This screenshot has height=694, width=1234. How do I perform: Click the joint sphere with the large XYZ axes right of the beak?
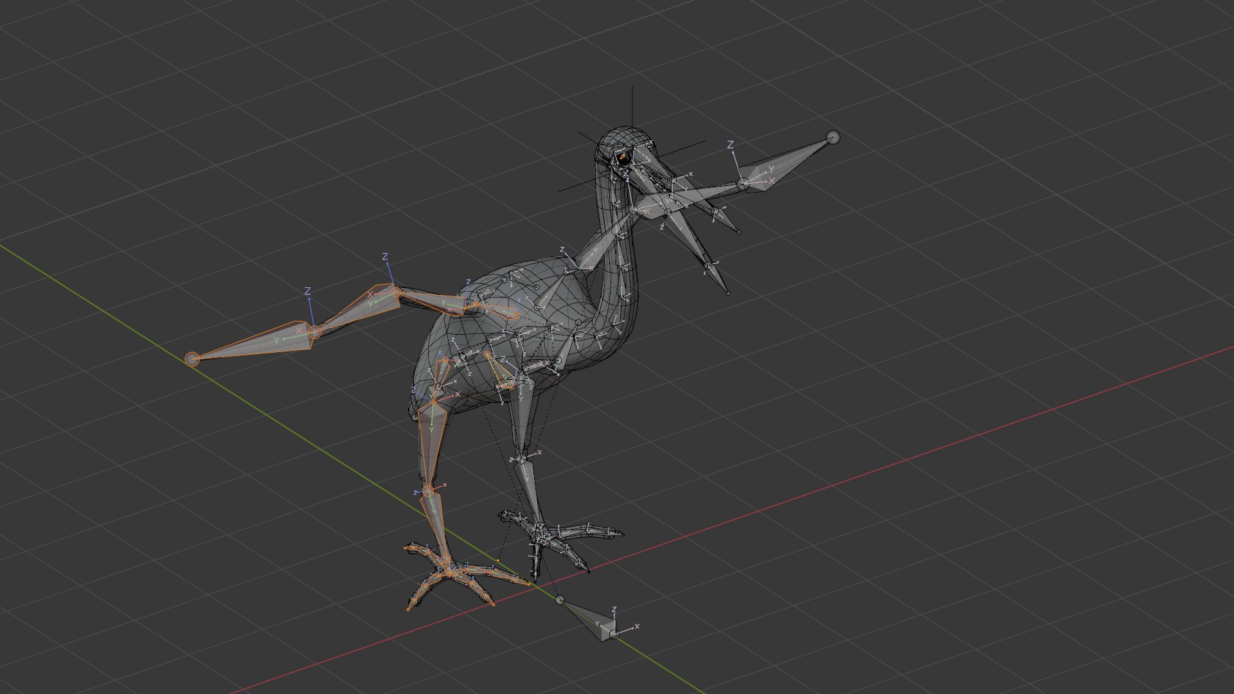(x=743, y=184)
